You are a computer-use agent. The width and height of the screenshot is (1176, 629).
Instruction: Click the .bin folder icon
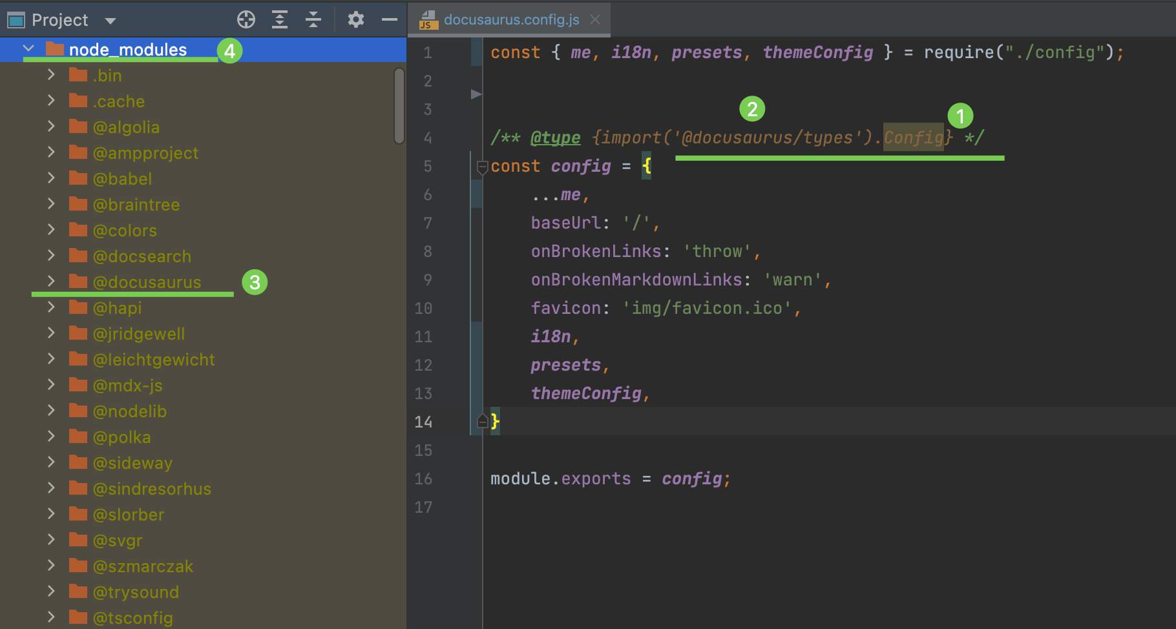78,75
